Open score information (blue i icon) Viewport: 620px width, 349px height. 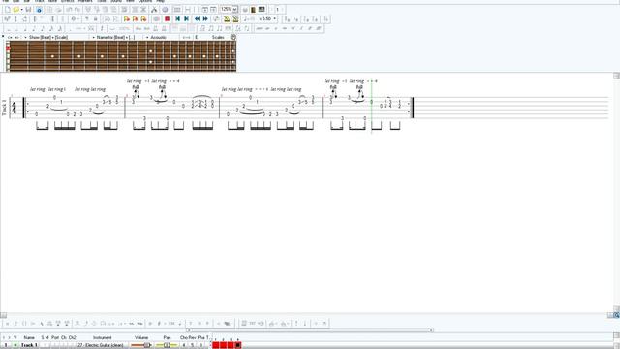coord(39,9)
